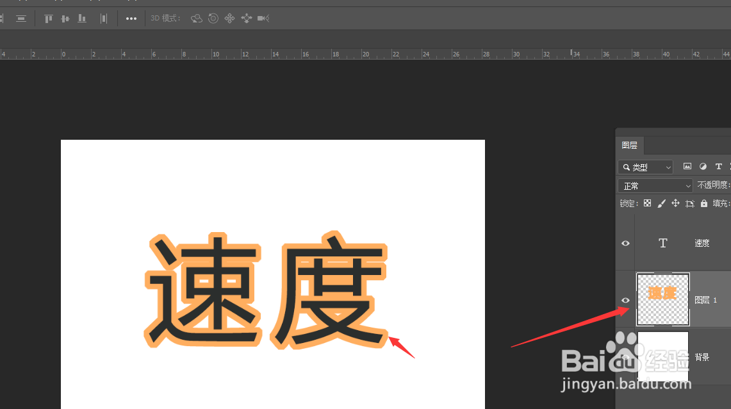Enable lock transparent pixels in Layers panel

(x=647, y=203)
